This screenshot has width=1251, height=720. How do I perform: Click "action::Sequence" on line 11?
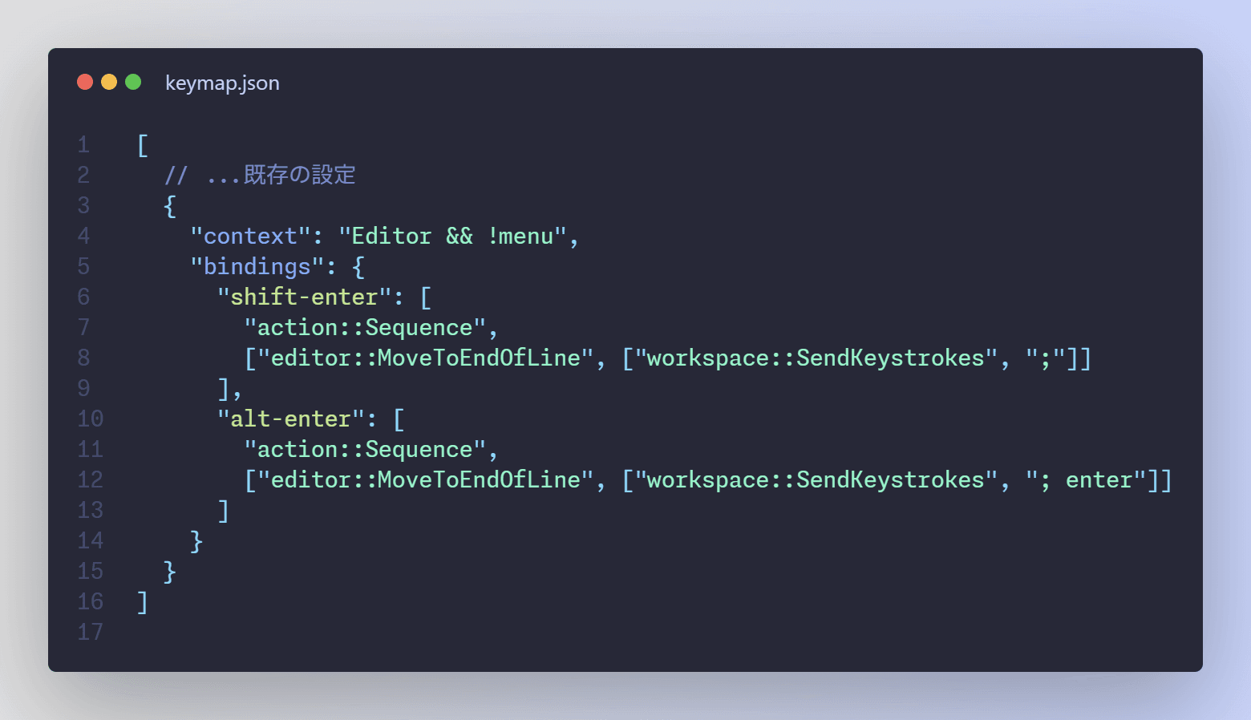365,450
